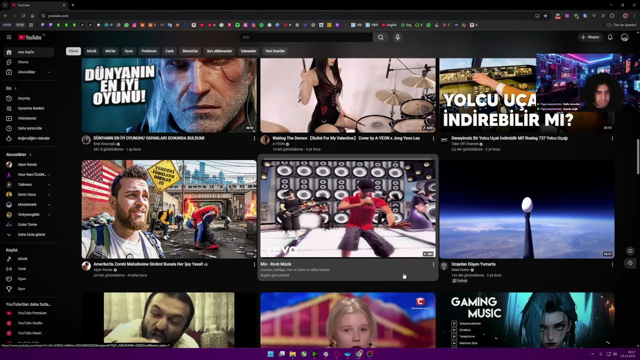The image size is (640, 360).
Task: Open Take Off Channel link
Action: point(465,144)
